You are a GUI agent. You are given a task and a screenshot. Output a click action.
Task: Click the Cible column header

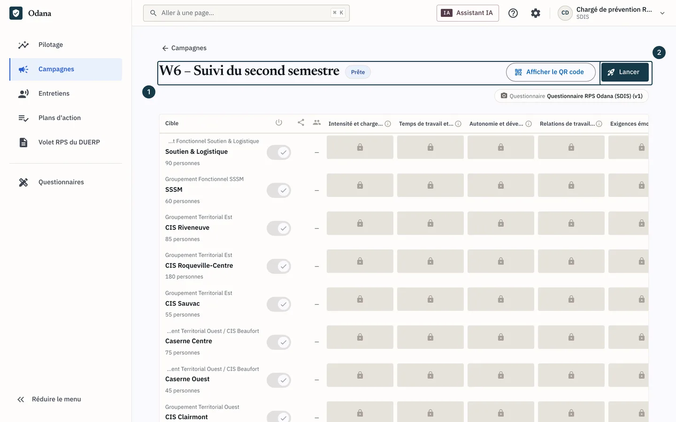coord(172,123)
